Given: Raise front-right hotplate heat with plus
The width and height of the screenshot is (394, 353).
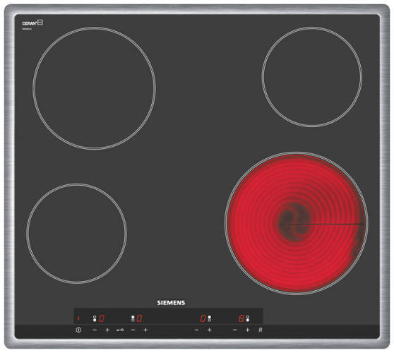Looking at the screenshot, I should point(248,330).
